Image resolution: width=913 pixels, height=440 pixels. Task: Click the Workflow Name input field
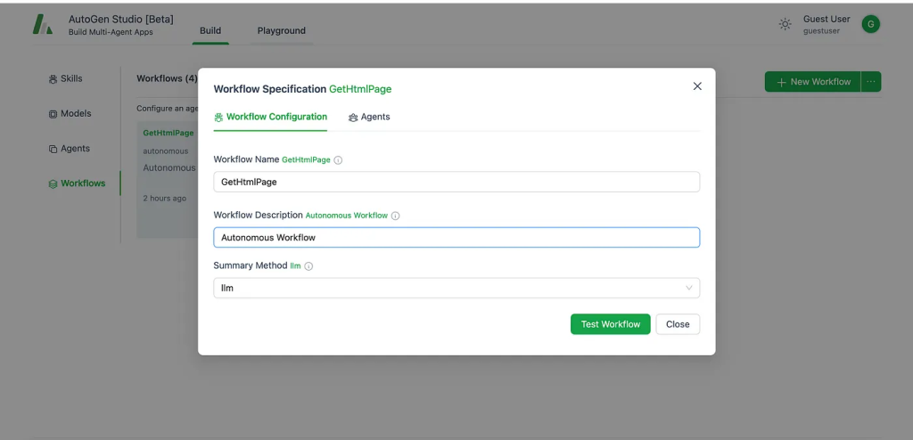click(x=456, y=182)
